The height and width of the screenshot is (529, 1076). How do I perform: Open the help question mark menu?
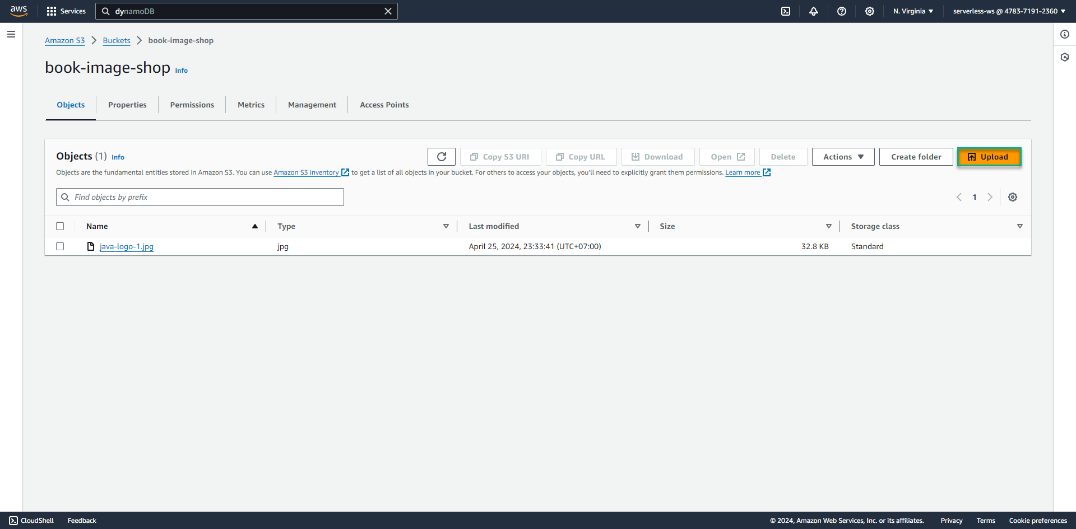(x=842, y=11)
